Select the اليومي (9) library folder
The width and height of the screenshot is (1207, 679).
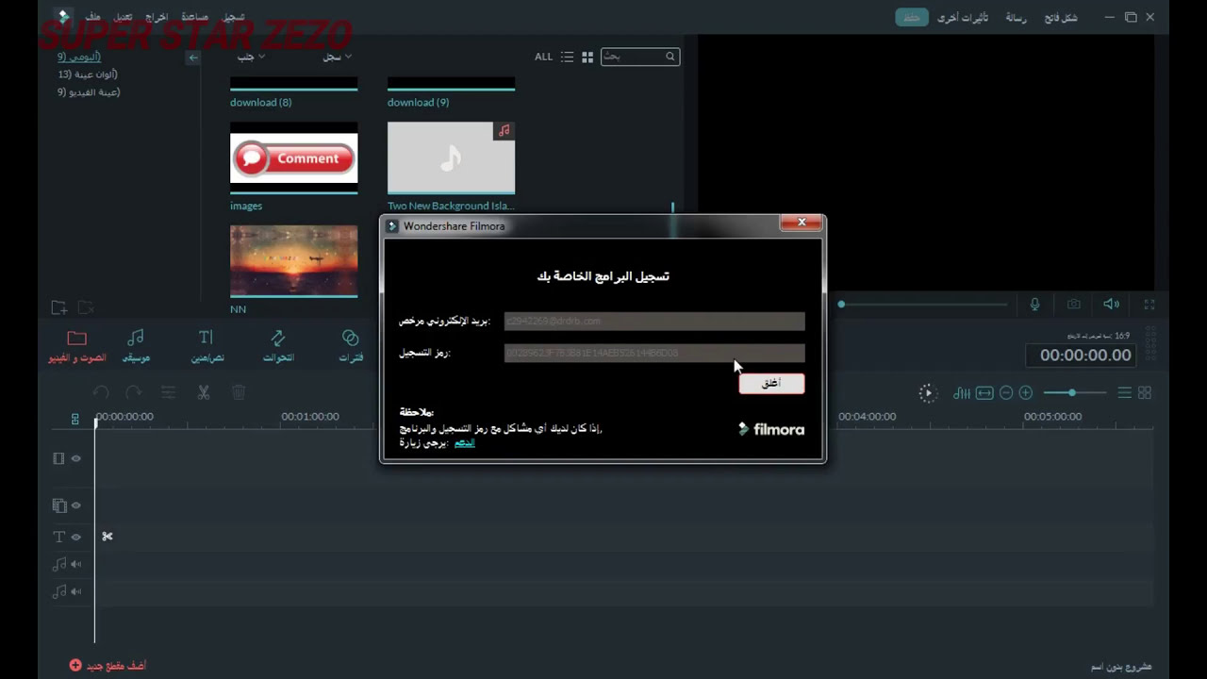point(79,57)
